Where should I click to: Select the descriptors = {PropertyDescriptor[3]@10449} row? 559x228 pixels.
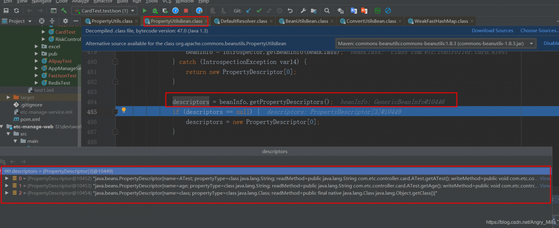pos(276,171)
